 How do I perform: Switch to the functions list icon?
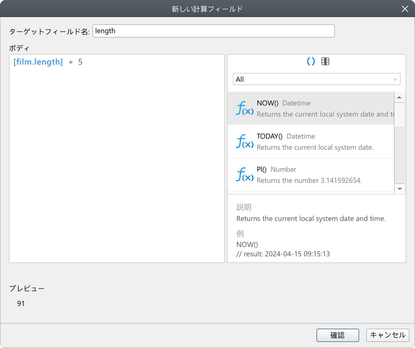tap(311, 61)
